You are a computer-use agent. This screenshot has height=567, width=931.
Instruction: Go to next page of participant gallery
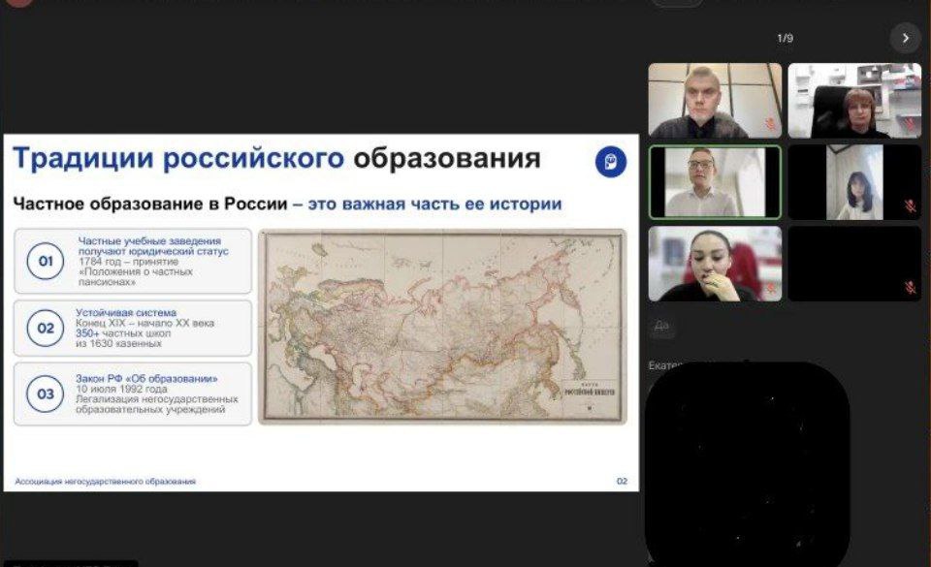pos(905,38)
